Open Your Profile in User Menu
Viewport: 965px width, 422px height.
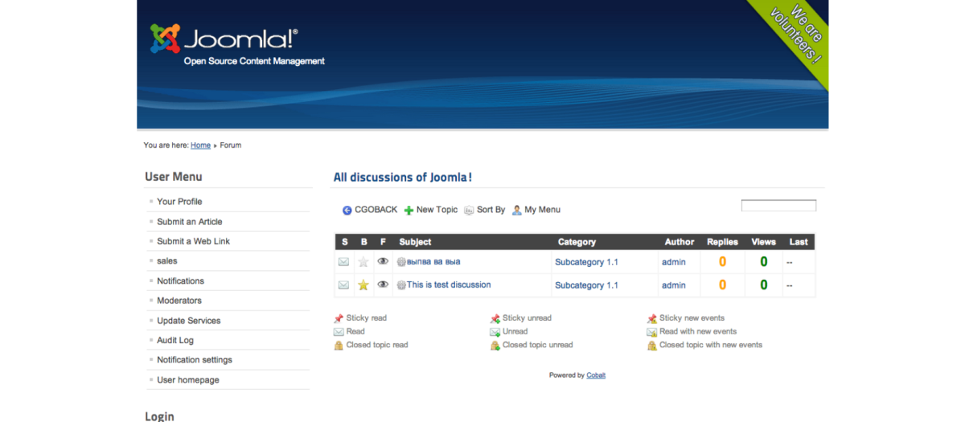(x=179, y=202)
